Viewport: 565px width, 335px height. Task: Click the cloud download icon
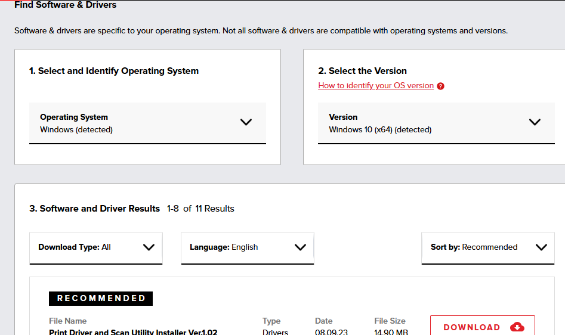[x=517, y=327]
